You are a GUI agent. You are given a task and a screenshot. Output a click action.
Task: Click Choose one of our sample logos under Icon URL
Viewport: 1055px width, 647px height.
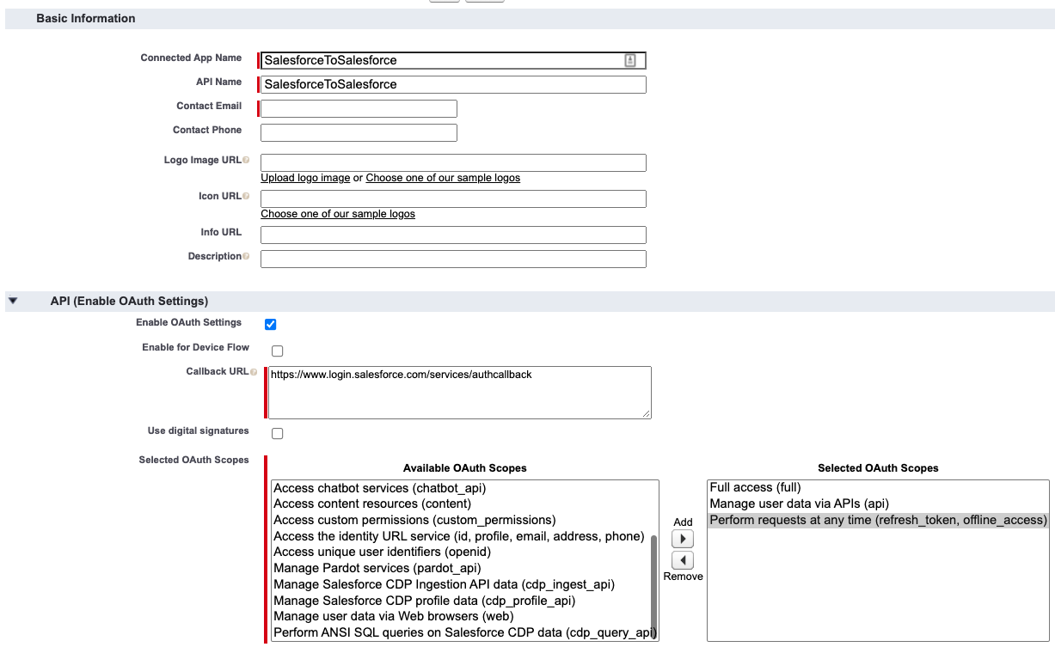tap(337, 214)
